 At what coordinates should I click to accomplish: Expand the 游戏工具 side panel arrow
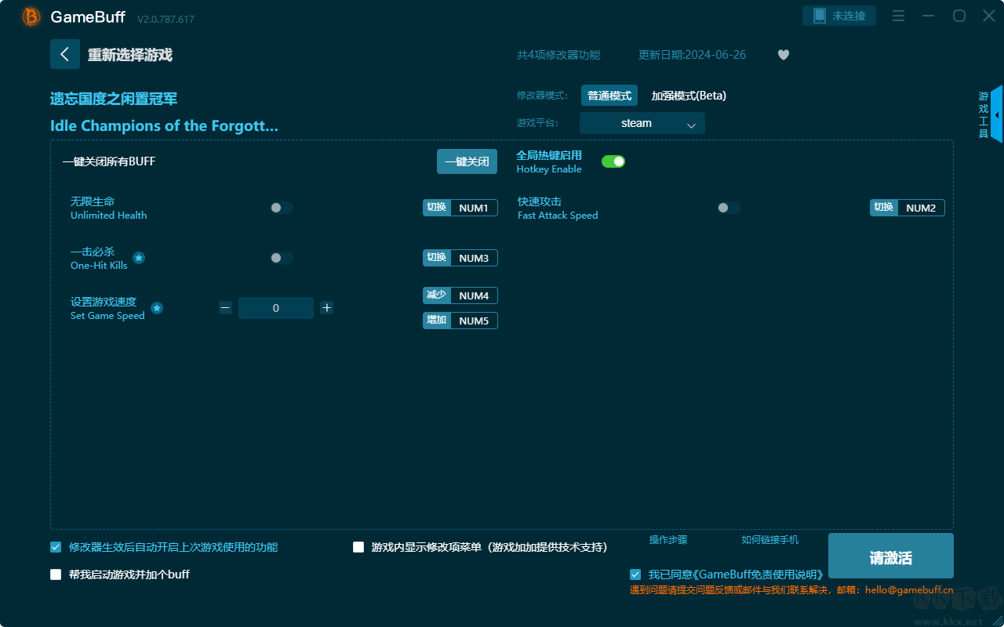tap(997, 114)
